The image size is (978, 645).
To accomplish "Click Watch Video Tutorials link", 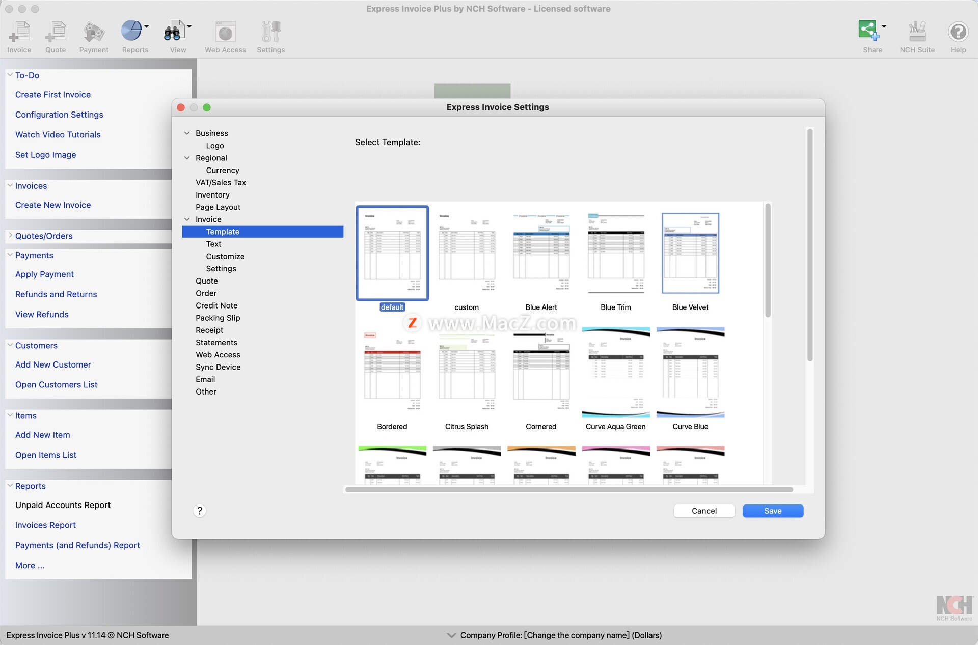I will coord(58,134).
